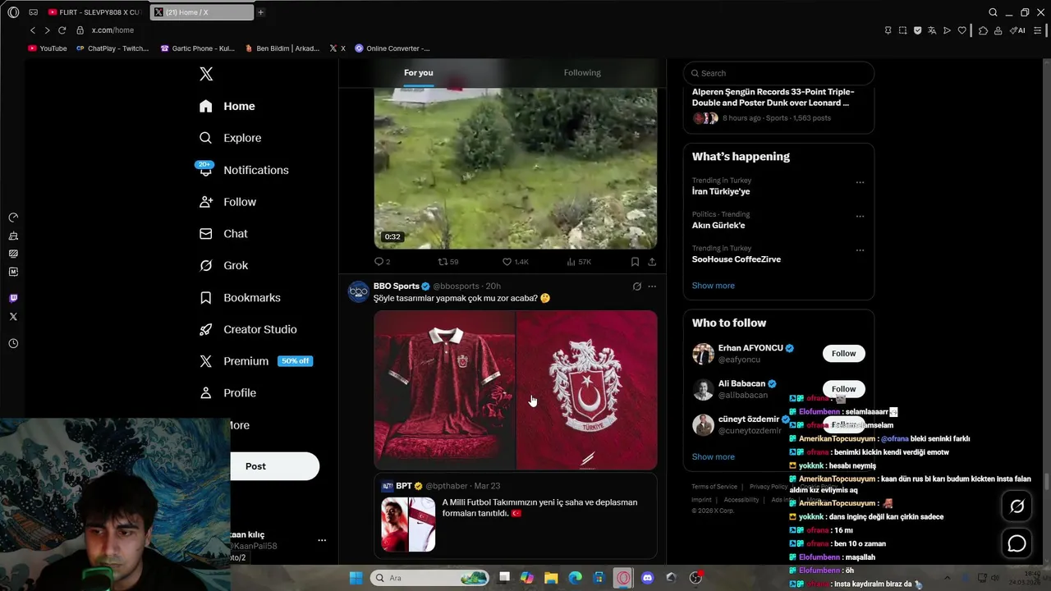Open Notifications with the 20+ badge
This screenshot has height=591, width=1051.
click(x=244, y=170)
